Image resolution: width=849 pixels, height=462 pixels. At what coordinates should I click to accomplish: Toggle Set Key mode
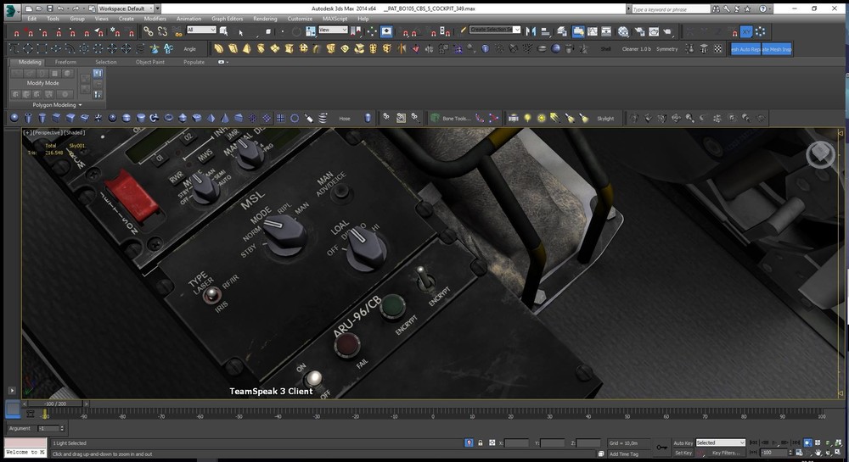click(x=683, y=453)
